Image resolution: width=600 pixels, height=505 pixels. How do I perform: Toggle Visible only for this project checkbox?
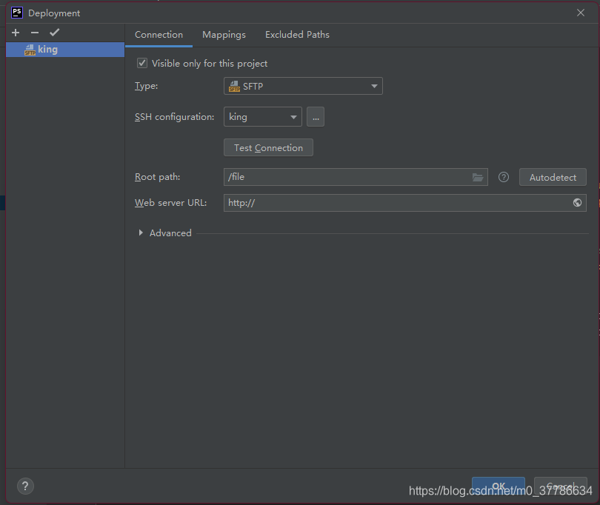142,63
